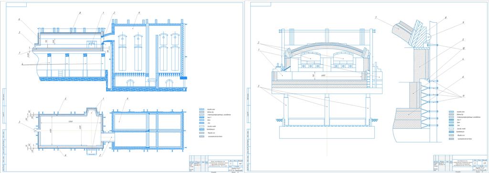Click callout number 9 above the regenerator elevation
Screen dimensions: 489x173
click(139, 13)
